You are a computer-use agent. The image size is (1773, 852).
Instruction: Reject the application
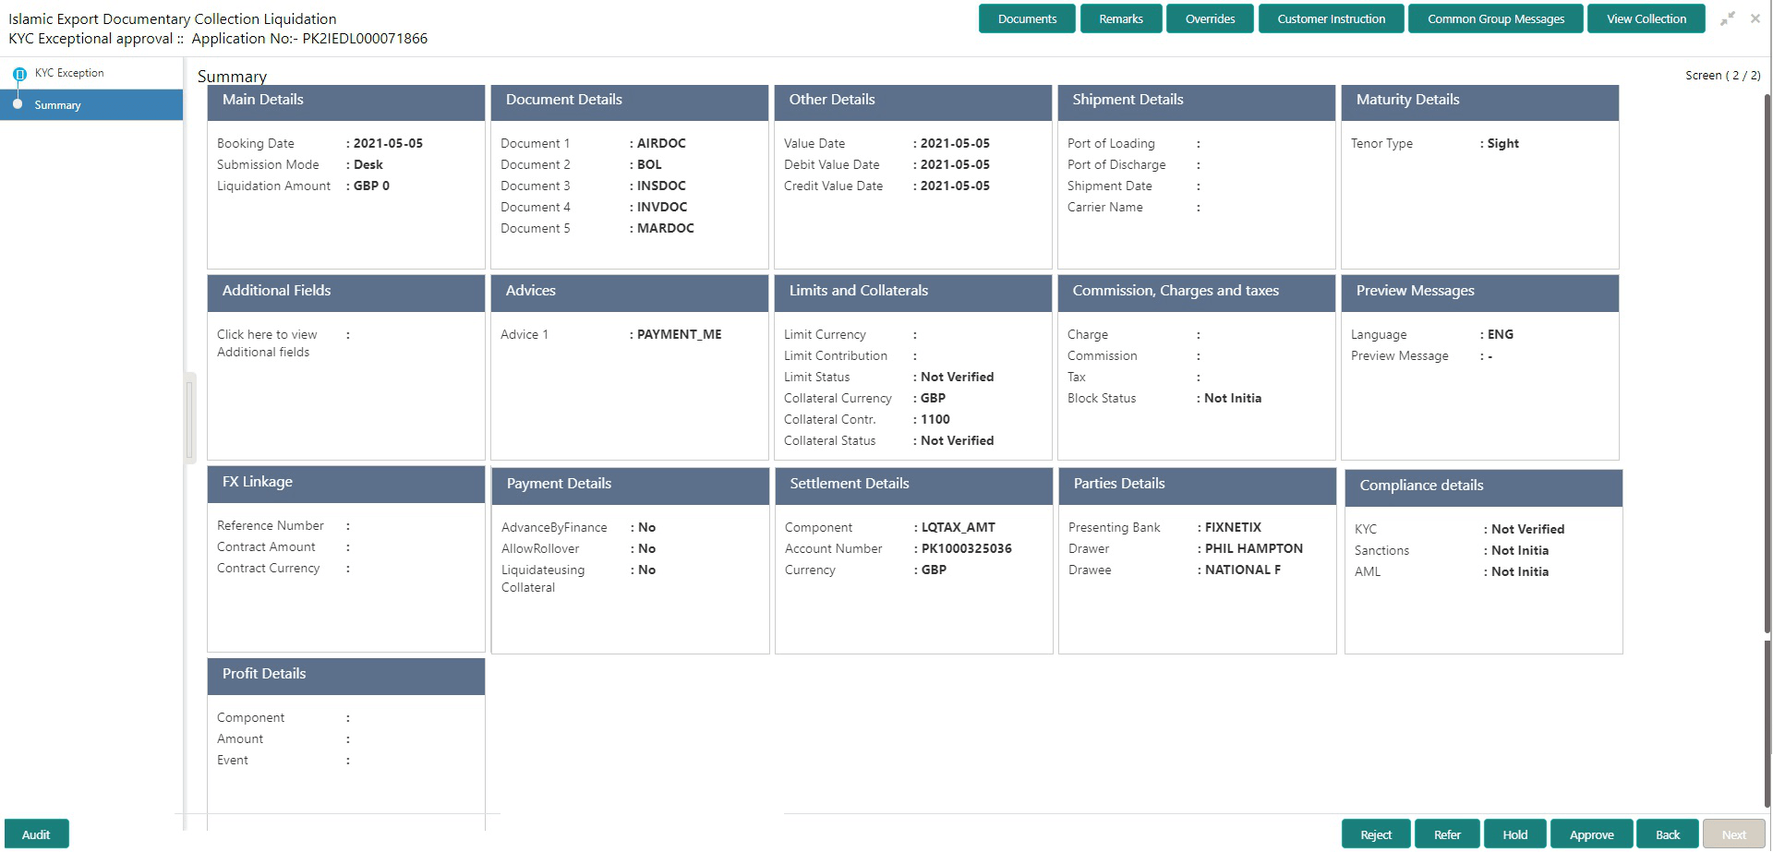(x=1375, y=834)
